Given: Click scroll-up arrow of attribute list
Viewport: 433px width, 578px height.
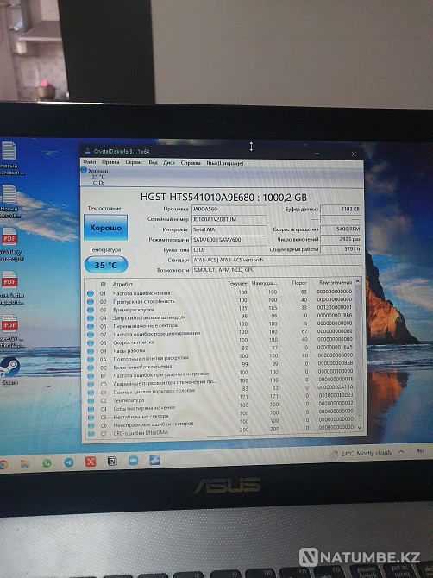Looking at the screenshot, I should click(357, 281).
